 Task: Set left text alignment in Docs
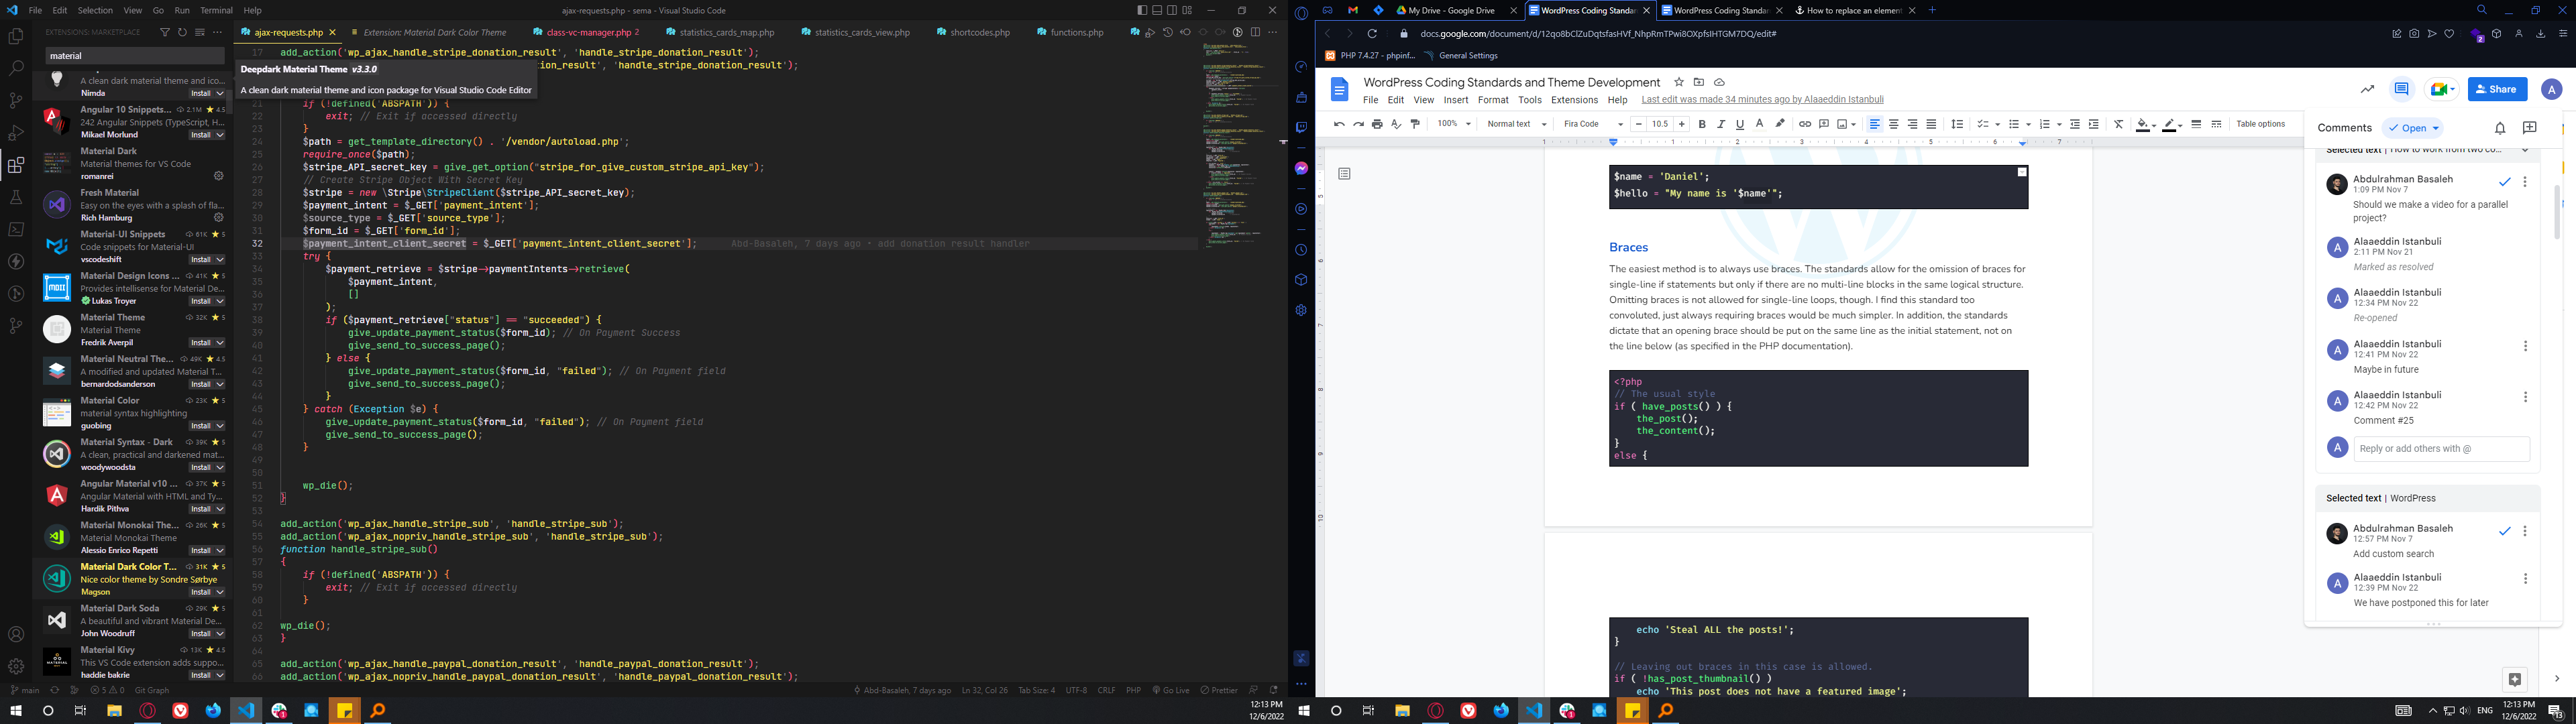tap(1875, 124)
